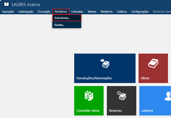Click the Reservas blocked books icon
Viewport: 171px width, 118px height.
click(x=121, y=96)
